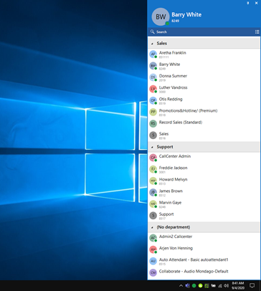Image resolution: width=261 pixels, height=291 pixels.
Task: Click the solid green circle tray icon
Action: pos(194,285)
